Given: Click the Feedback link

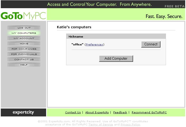Looking at the screenshot, I should (120, 112).
